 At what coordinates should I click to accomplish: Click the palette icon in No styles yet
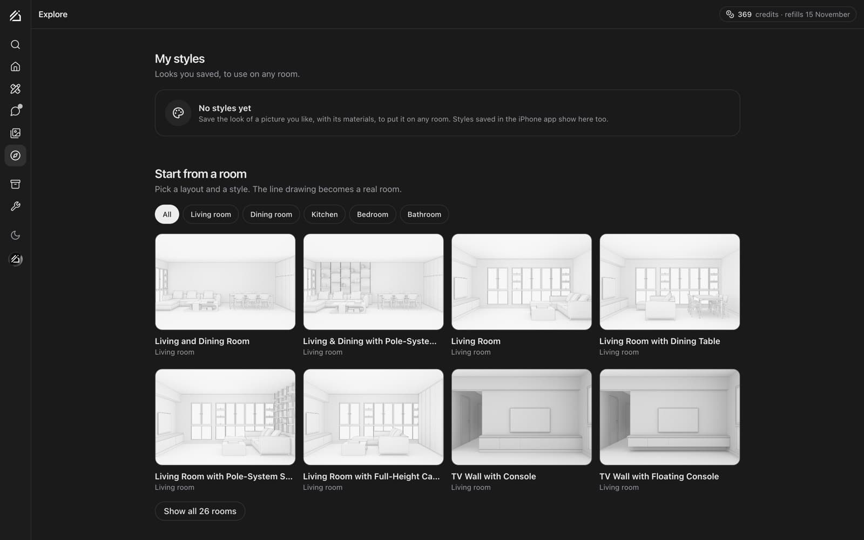click(178, 113)
